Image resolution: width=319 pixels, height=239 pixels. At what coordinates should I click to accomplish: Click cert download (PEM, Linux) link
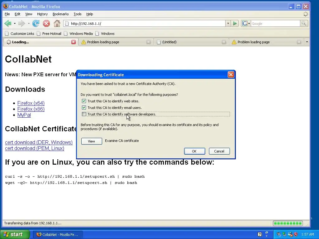click(x=35, y=148)
